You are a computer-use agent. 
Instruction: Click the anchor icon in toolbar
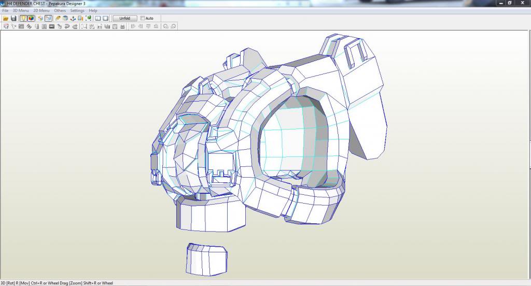tap(73, 18)
